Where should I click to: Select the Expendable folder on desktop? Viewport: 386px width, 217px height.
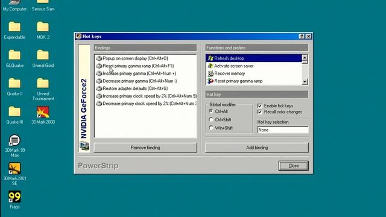pos(14,27)
